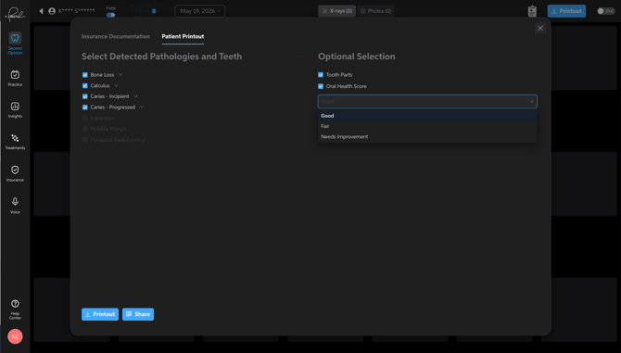Uncheck the Tooth Parts checkbox
Screen dimensions: 621x353
pyautogui.click(x=321, y=74)
